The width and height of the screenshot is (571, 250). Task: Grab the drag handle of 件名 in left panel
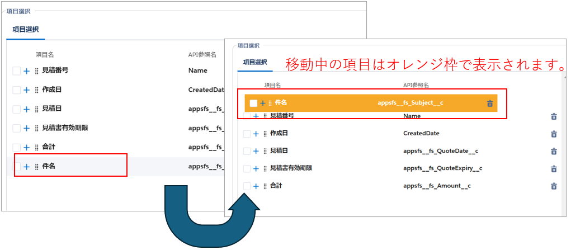[x=36, y=166]
